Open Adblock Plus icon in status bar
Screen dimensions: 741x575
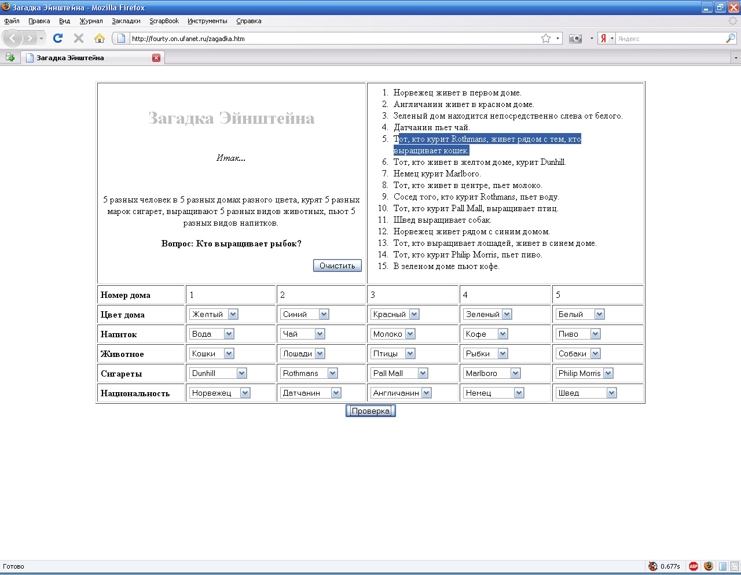pos(693,566)
